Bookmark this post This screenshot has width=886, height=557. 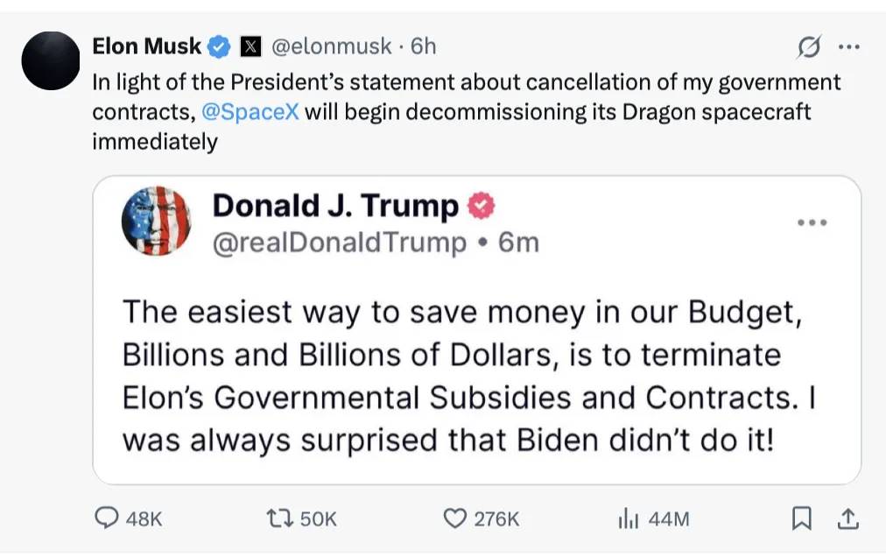(x=800, y=519)
